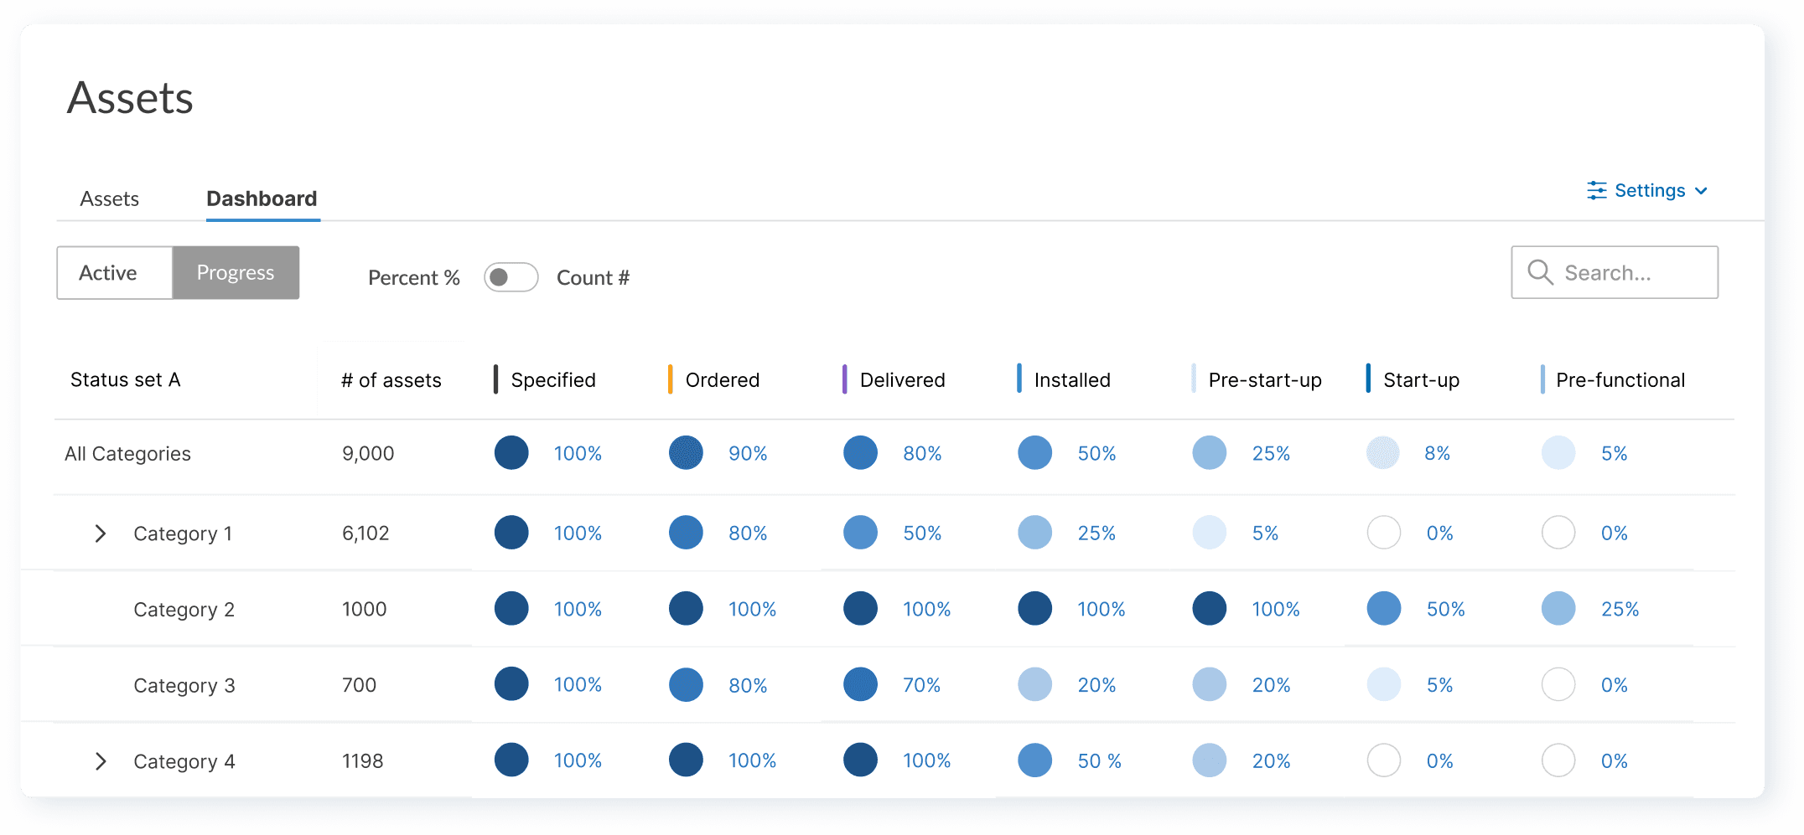Click Category 4 Installed 50% circle
1804x835 pixels.
point(1035,760)
